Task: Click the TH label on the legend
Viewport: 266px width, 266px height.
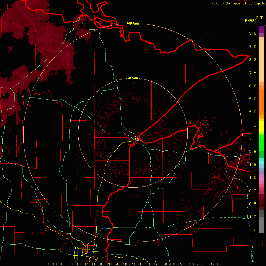Action: point(254,230)
